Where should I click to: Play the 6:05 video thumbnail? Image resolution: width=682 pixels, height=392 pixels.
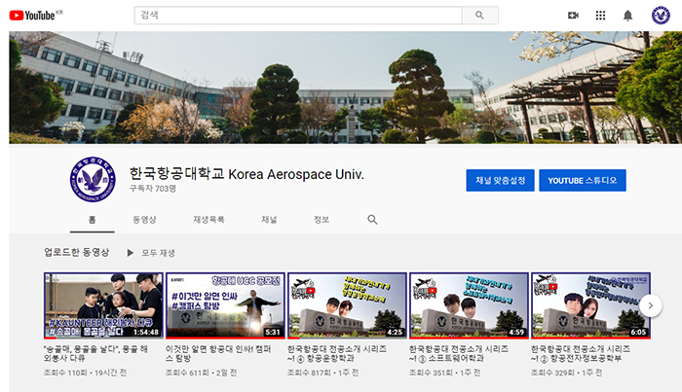[590, 305]
